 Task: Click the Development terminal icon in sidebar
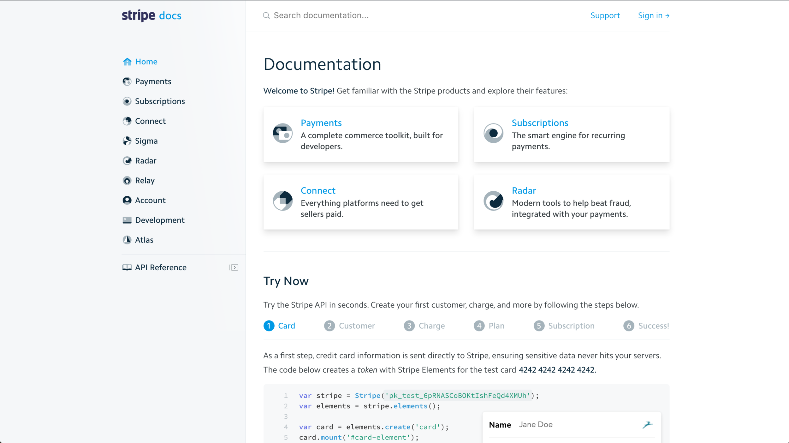(x=127, y=220)
